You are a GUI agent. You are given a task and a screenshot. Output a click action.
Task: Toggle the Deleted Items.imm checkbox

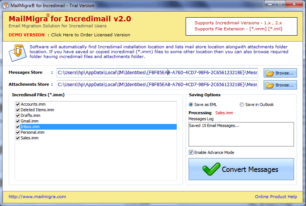point(18,110)
